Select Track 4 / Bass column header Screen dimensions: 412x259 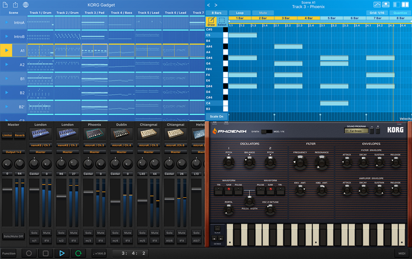[122, 12]
